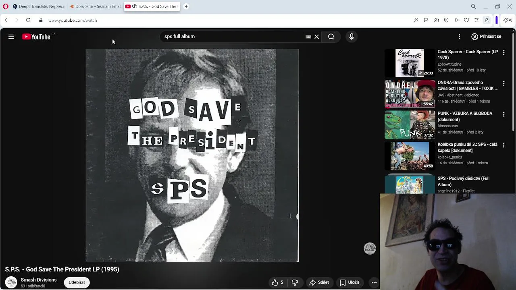516x290 pixels.
Task: Click the channel watermark on the video
Action: click(x=370, y=249)
